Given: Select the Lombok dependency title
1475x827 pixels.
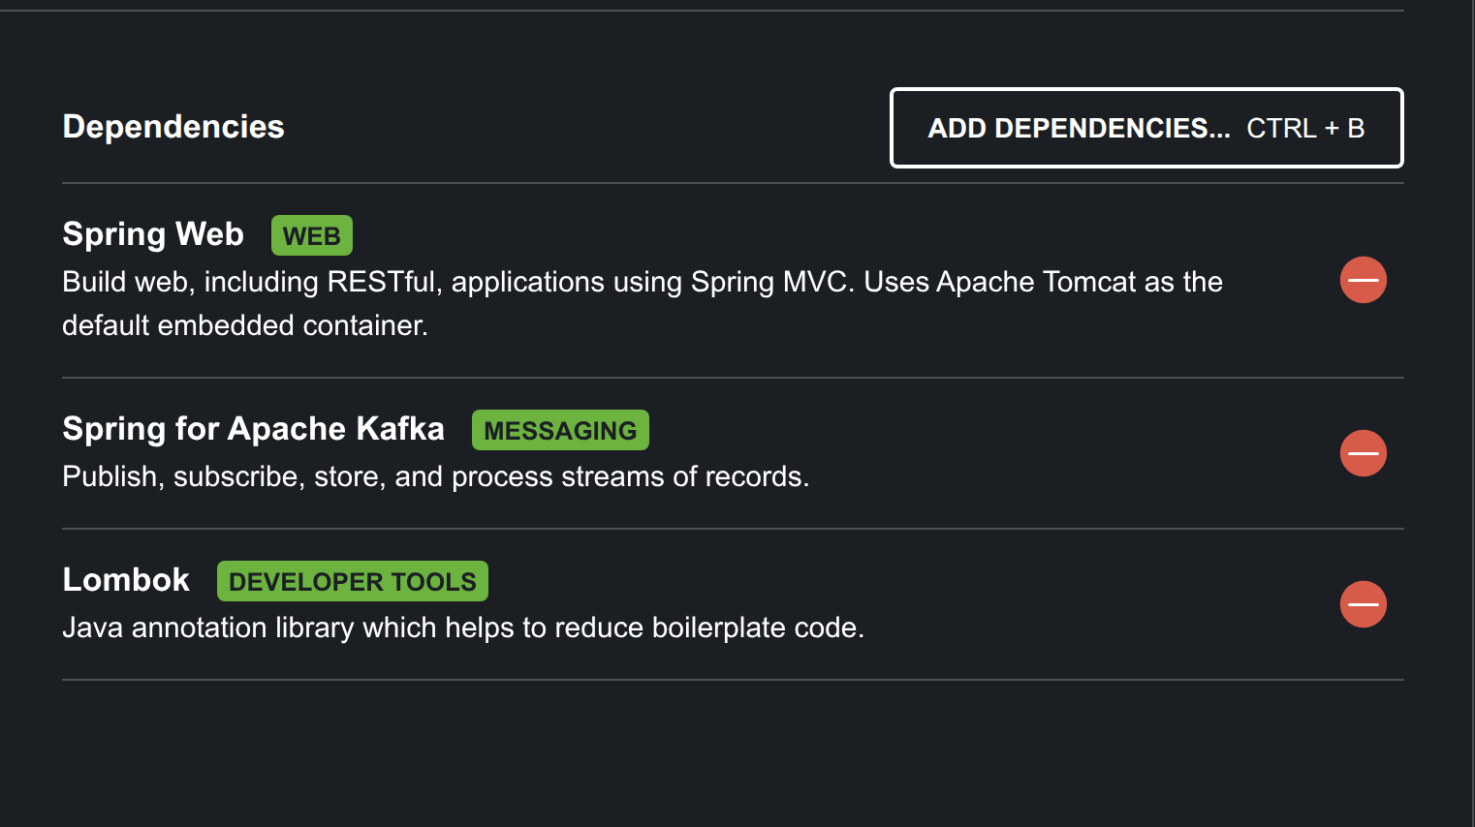Looking at the screenshot, I should pyautogui.click(x=126, y=580).
